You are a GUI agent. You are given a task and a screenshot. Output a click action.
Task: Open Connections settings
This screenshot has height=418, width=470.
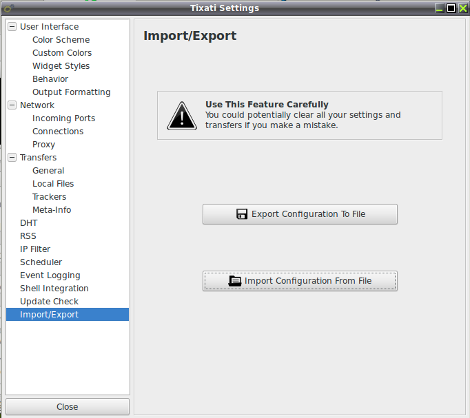tap(58, 132)
